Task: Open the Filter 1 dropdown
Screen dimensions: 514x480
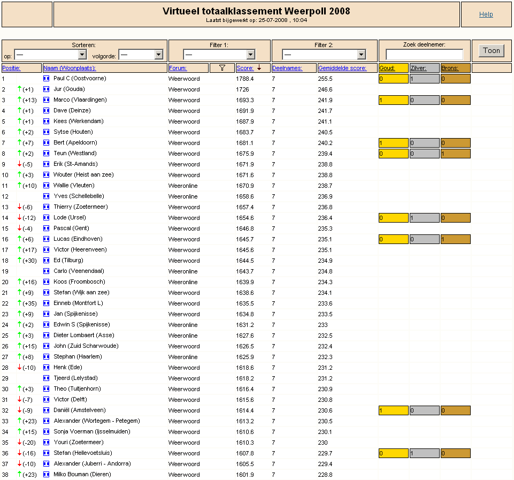Action: click(x=219, y=55)
